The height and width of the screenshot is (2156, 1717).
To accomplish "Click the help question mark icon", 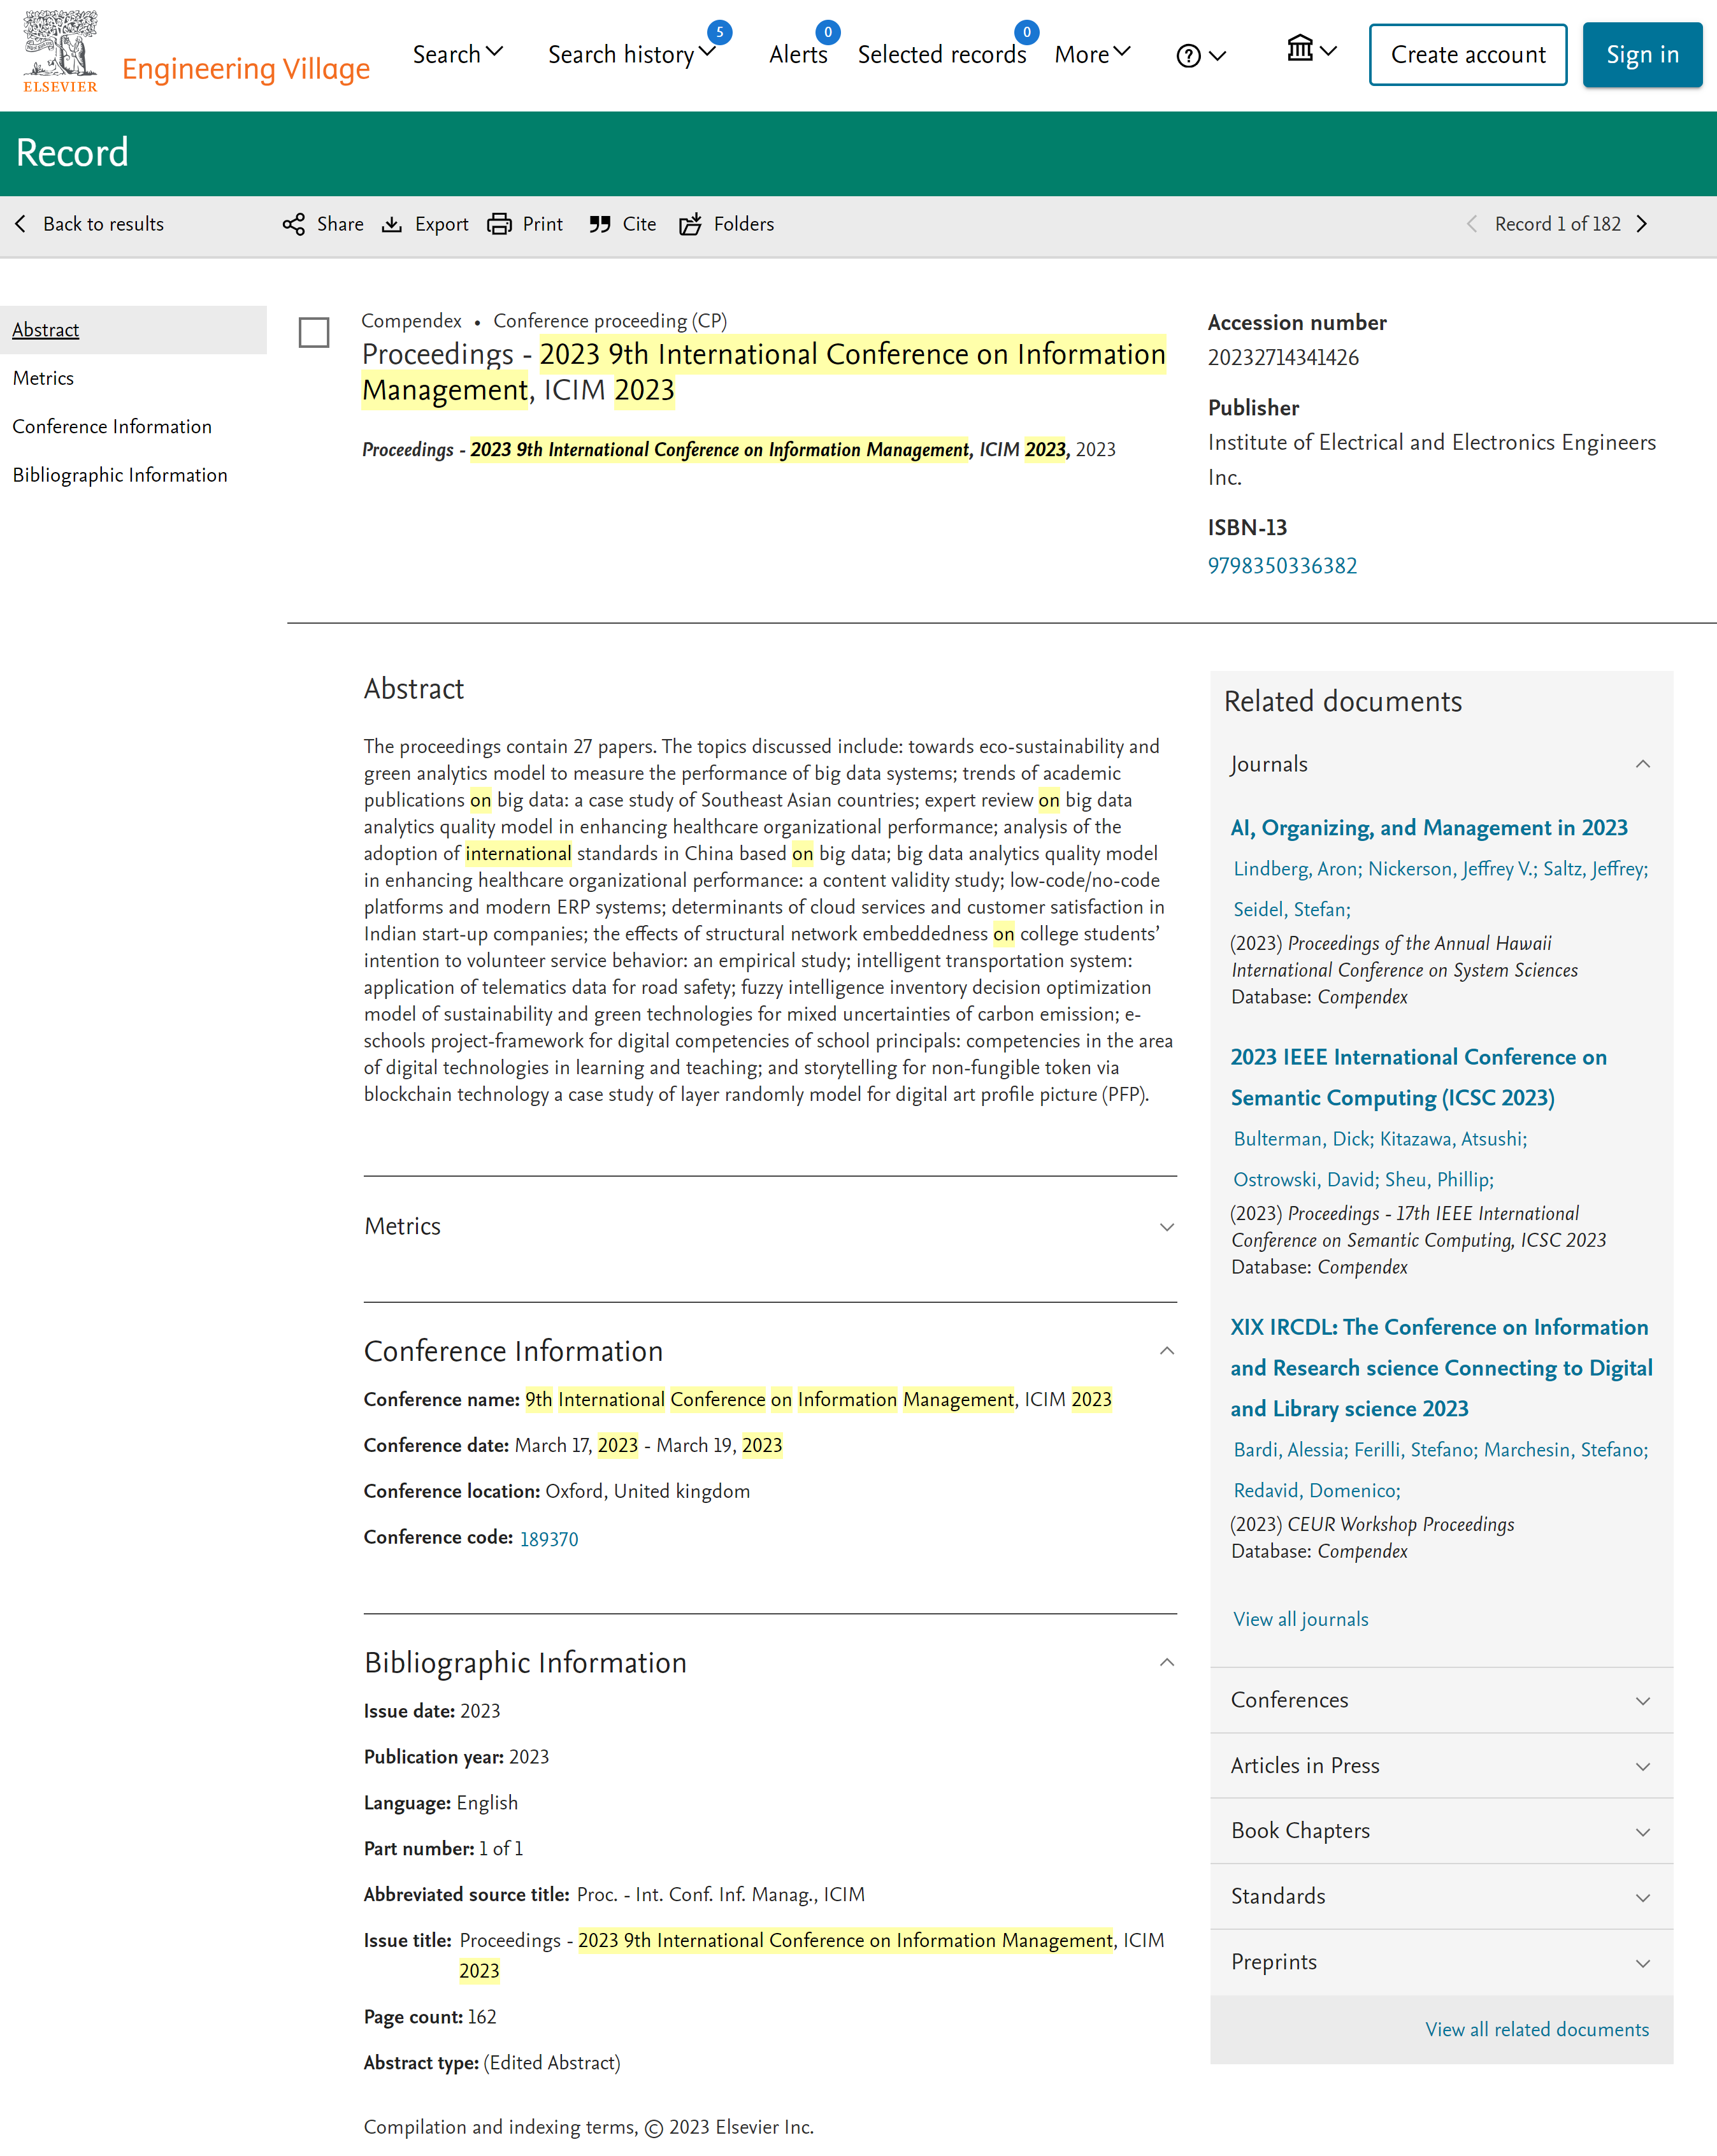I will click(1188, 56).
